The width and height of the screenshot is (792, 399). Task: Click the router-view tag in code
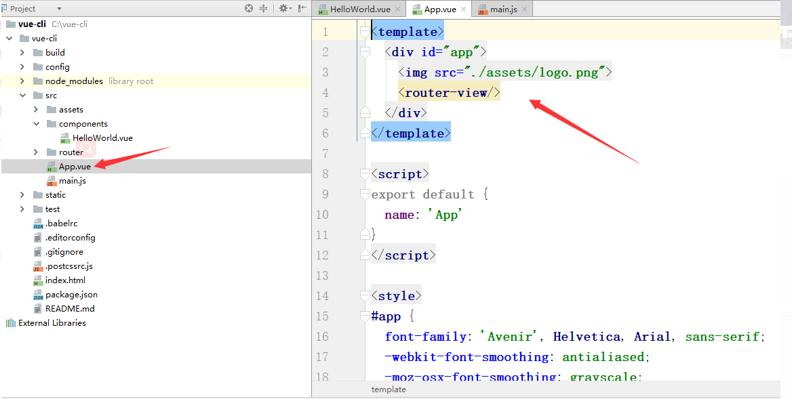[449, 93]
